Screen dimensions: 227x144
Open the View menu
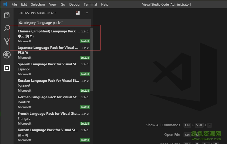53,5
